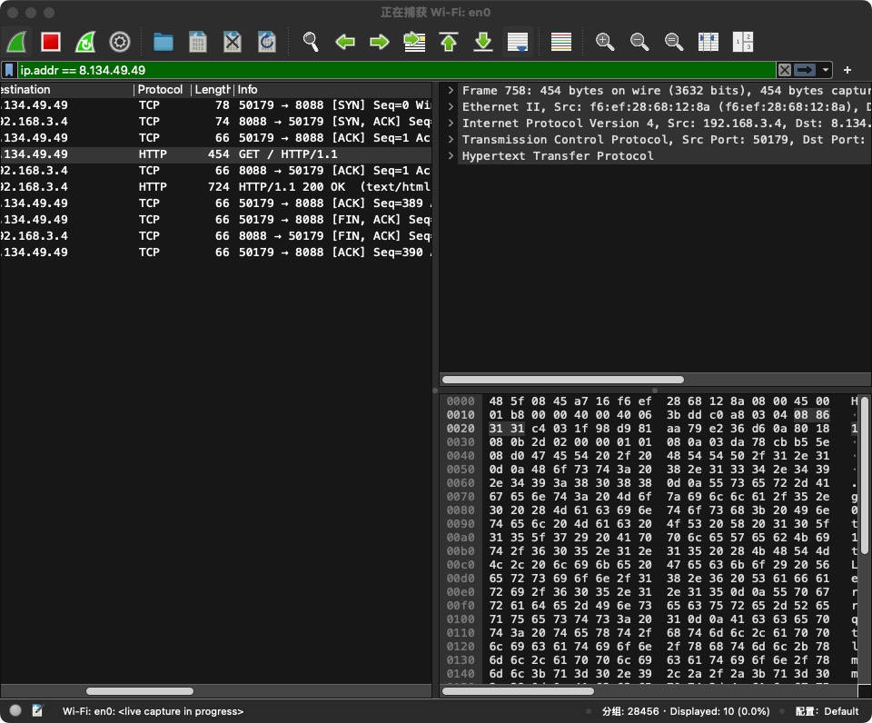Click the displayed packets count text
Screen dimensions: 872x723
719,711
